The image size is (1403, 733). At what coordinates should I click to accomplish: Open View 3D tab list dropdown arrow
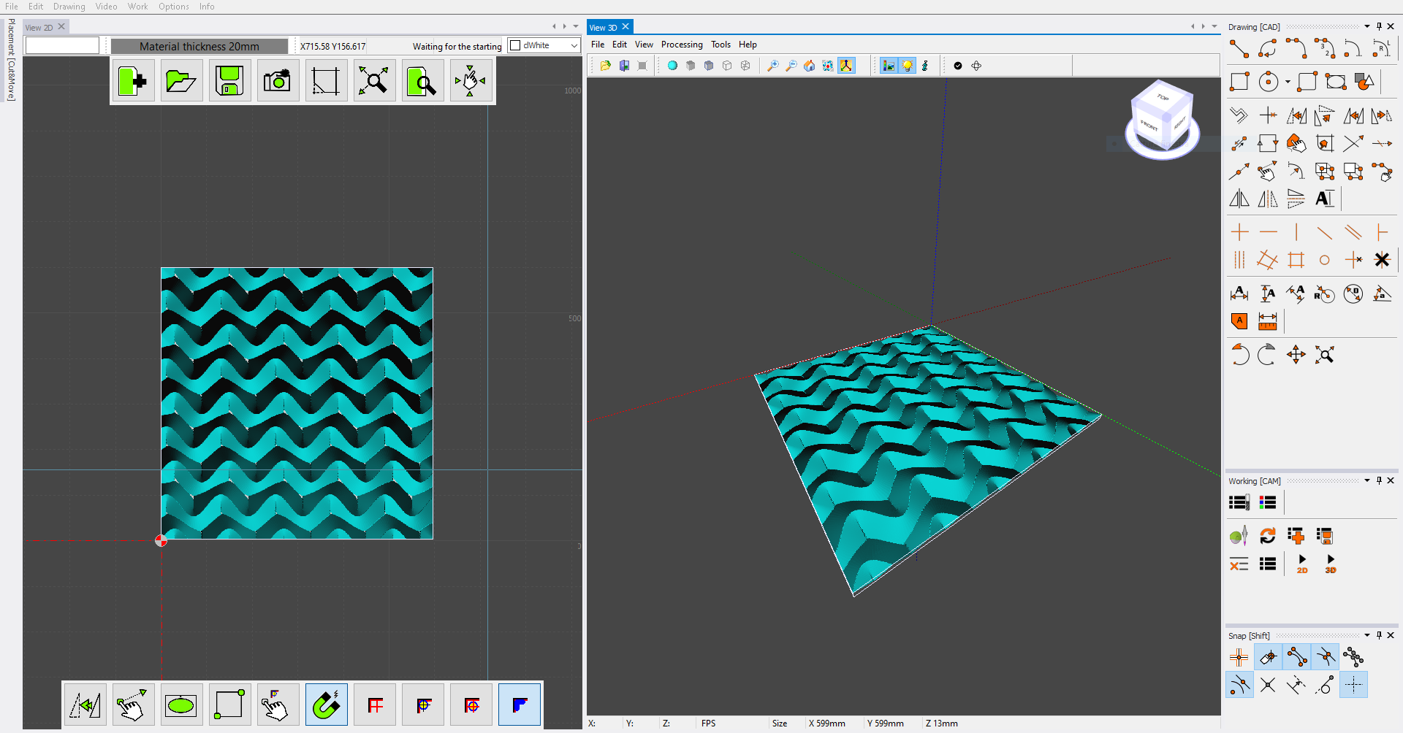coord(1214,27)
